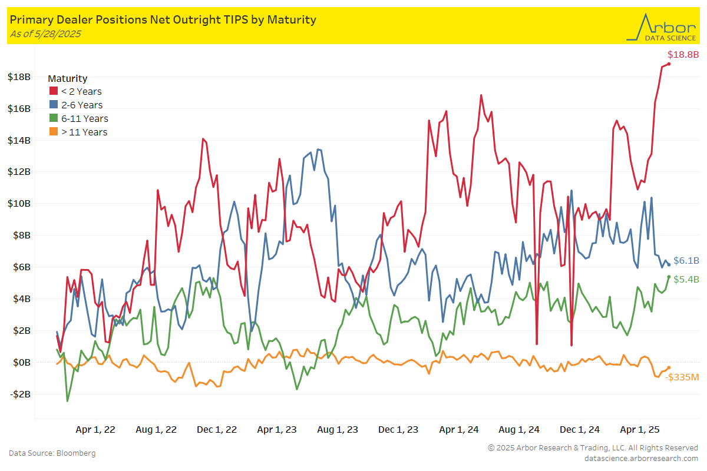Click the Apr 1, 25 axis label
The image size is (707, 471).
[x=641, y=430]
